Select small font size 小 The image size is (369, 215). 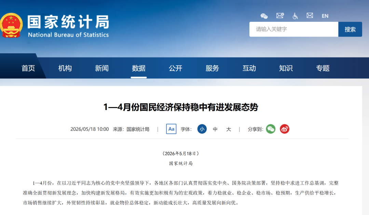tap(202, 129)
